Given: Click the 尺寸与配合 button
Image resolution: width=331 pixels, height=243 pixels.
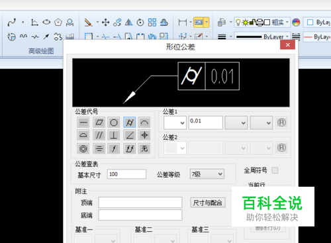Looking at the screenshot, I should 208,203.
